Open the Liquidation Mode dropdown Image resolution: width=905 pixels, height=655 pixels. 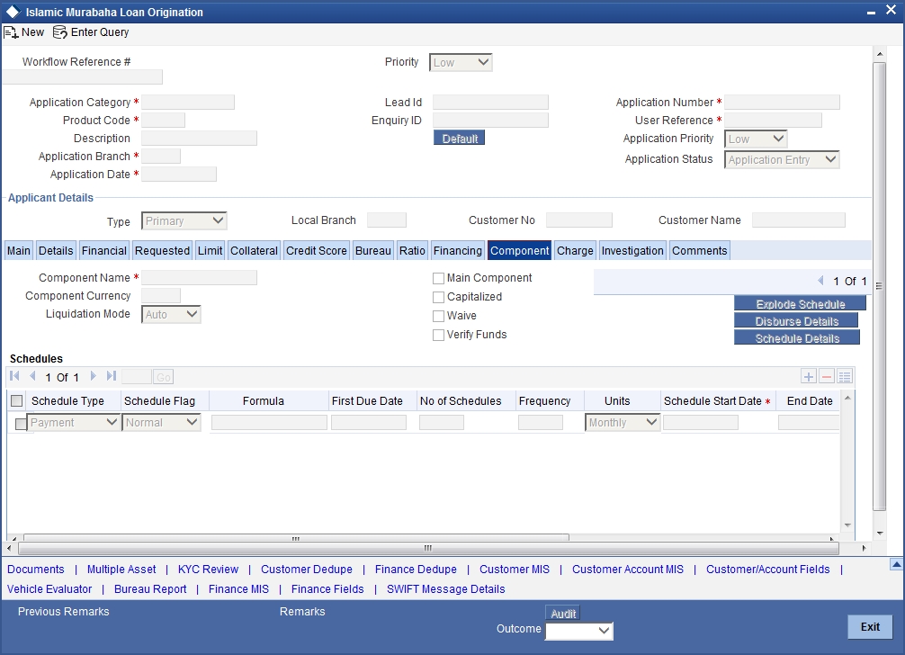click(x=171, y=315)
